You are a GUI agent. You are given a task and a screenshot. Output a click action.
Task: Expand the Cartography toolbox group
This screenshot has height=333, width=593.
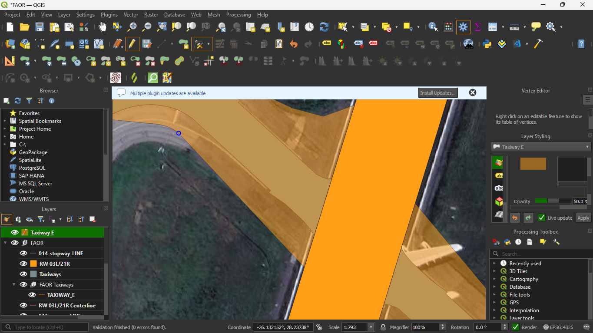(494, 279)
